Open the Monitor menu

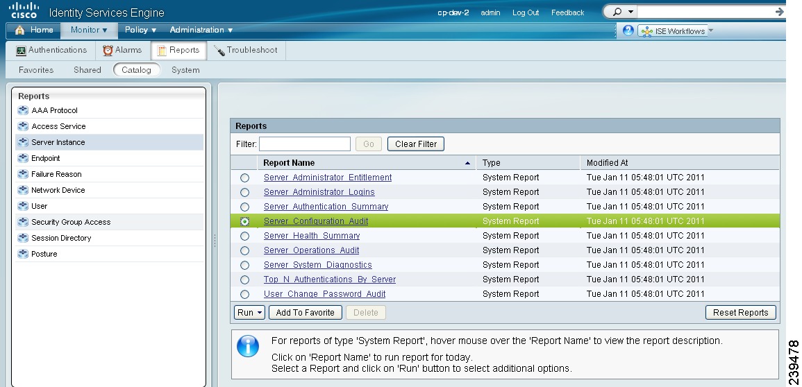pyautogui.click(x=89, y=30)
